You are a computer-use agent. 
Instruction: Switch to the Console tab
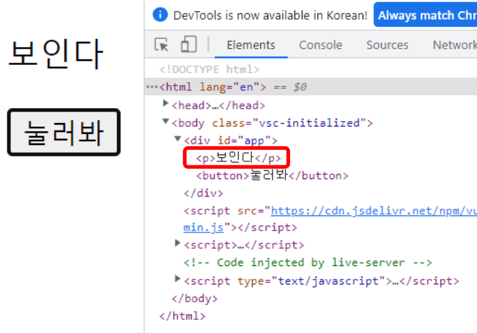click(320, 45)
